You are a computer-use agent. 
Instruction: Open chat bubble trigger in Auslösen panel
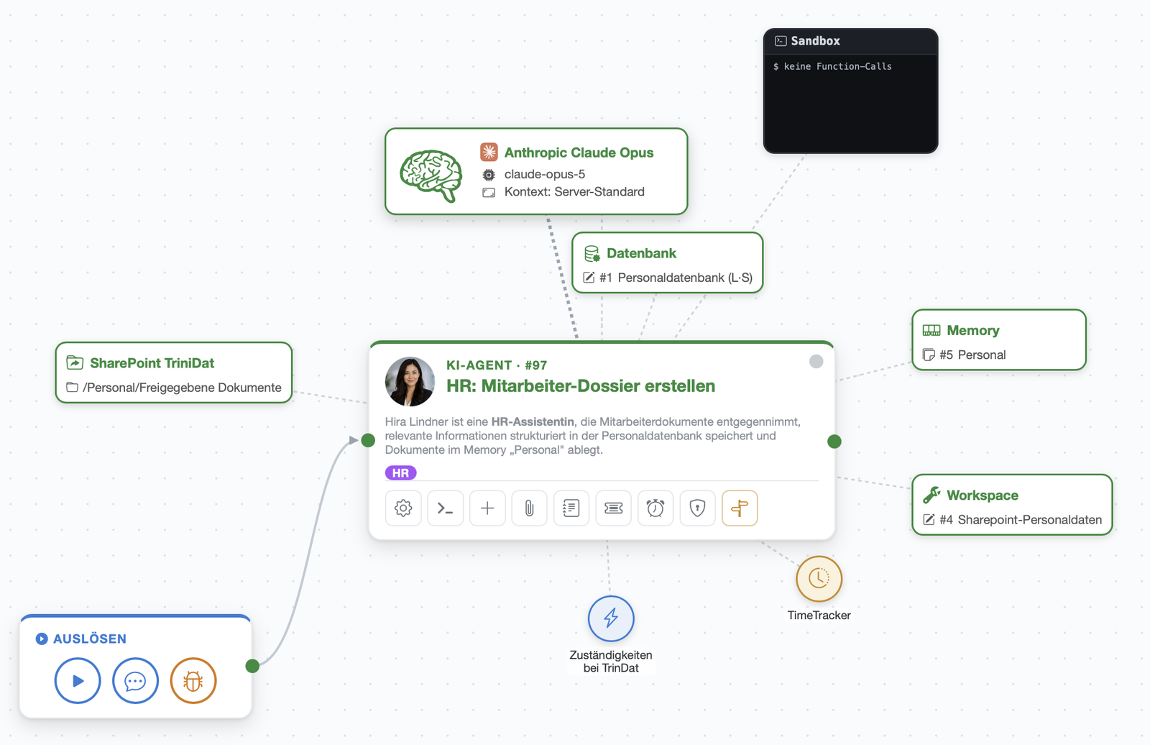coord(135,680)
